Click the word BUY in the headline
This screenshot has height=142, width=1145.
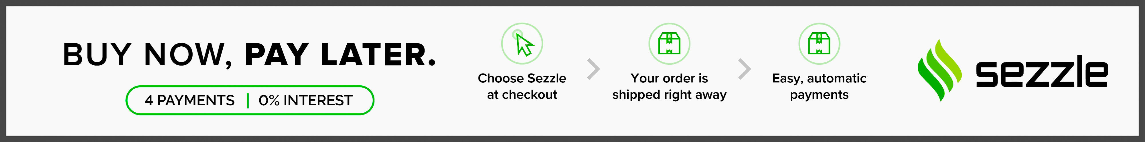[97, 55]
